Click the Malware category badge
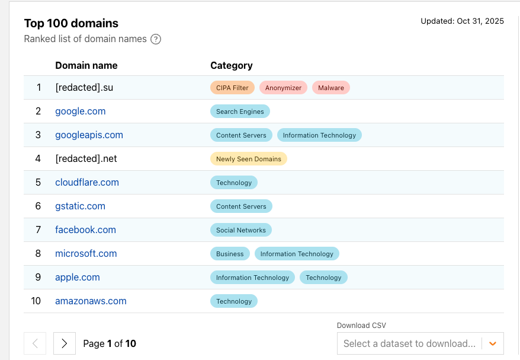Viewport: 520px width, 360px height. pos(331,88)
